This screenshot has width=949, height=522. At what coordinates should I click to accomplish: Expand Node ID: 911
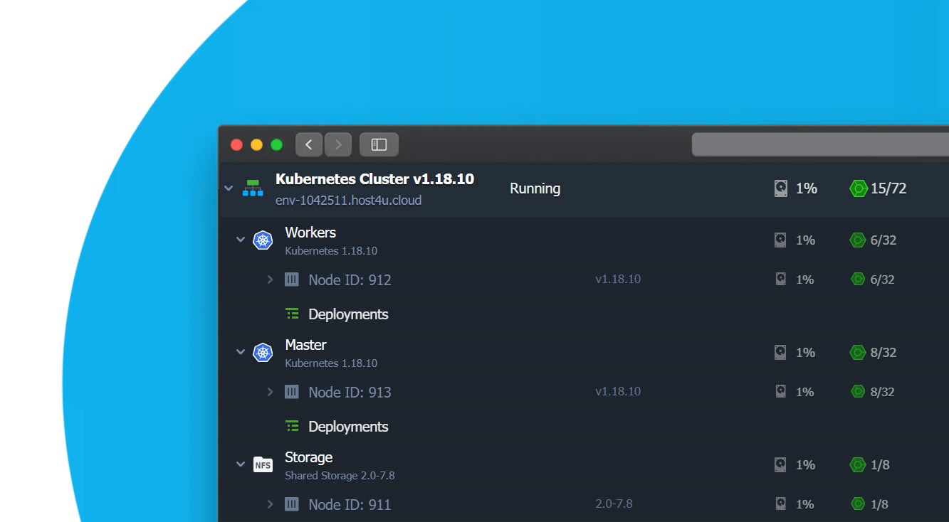(x=270, y=504)
